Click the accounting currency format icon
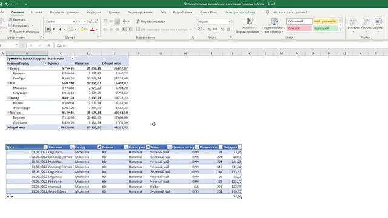Viewport: 388px width, 218px height. point(199,30)
